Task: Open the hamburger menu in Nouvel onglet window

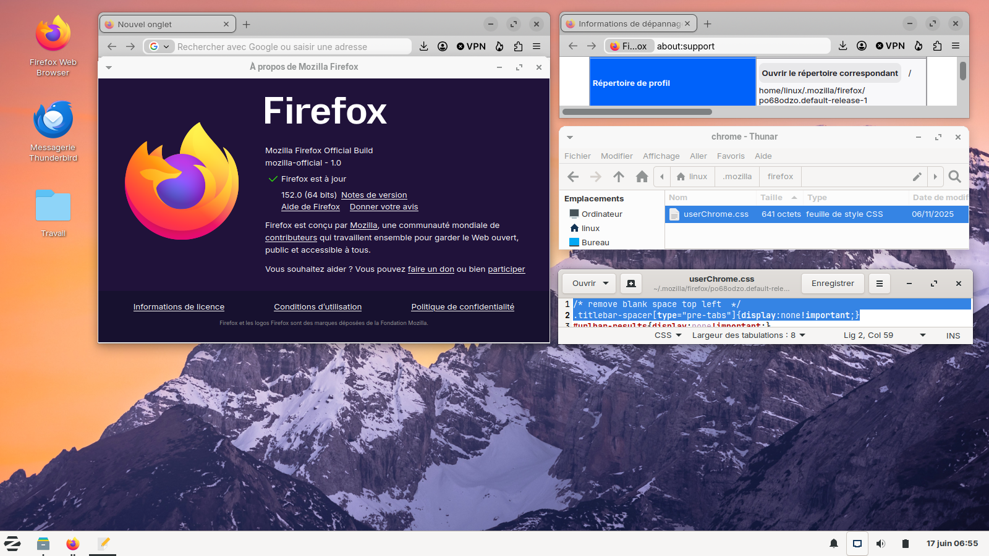Action: pyautogui.click(x=537, y=46)
